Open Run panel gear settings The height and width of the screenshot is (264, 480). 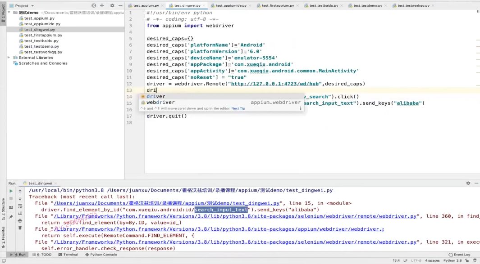(x=468, y=183)
